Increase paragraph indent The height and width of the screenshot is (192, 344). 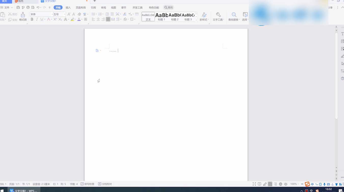coord(112,14)
